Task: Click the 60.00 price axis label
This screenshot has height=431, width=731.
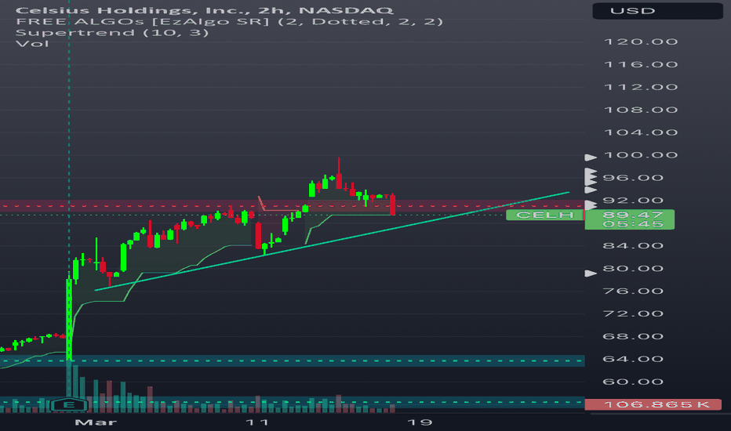Action: [633, 382]
